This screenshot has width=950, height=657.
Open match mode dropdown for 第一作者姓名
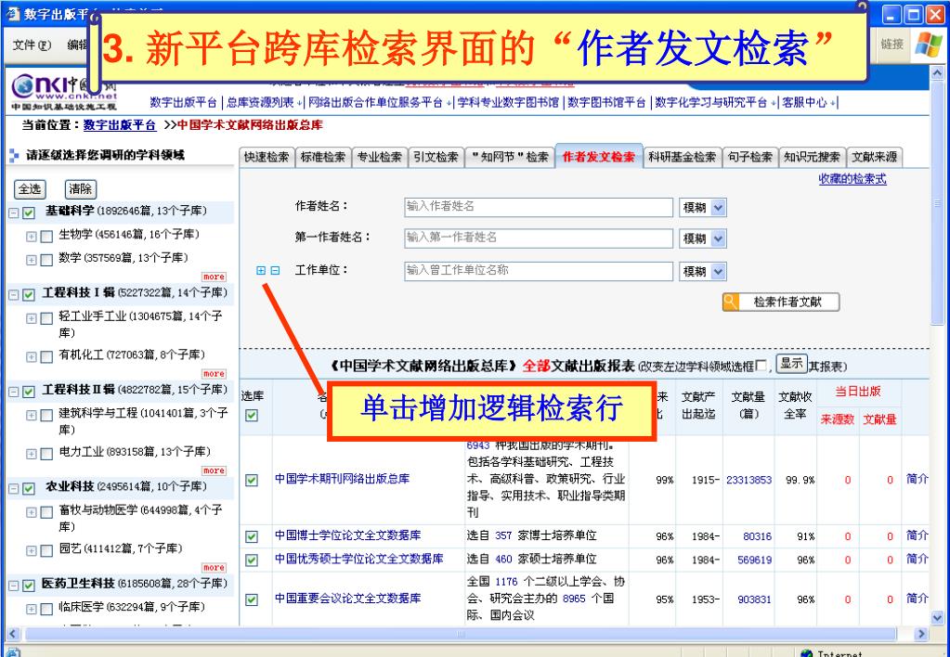coord(718,238)
